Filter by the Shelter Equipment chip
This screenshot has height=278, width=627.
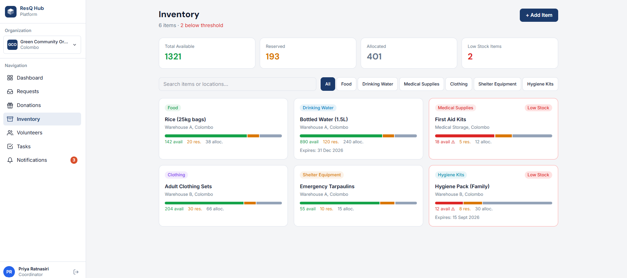click(497, 84)
